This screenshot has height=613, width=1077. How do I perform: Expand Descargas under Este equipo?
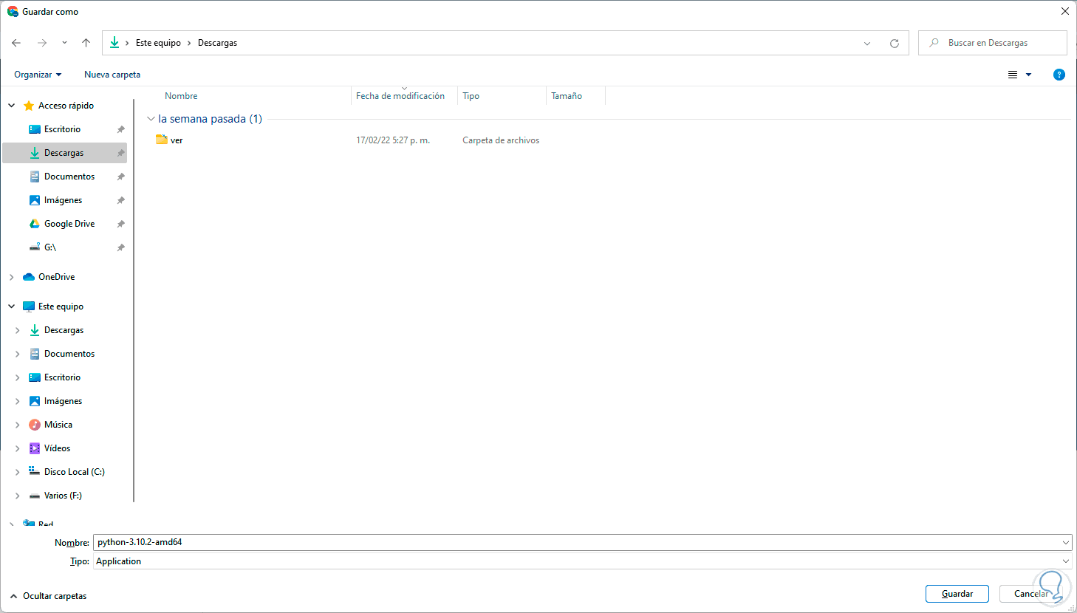pos(18,330)
